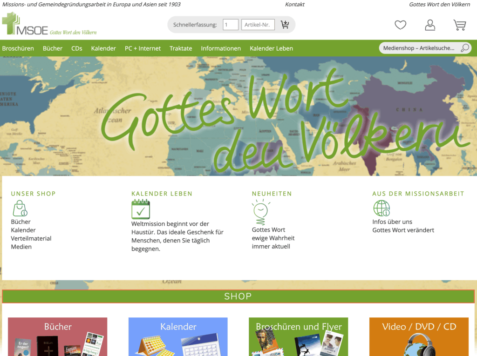
Task: Open the Broschüren menu
Action: 18,48
